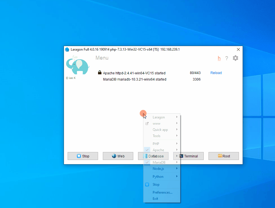The width and height of the screenshot is (275, 208).
Task: Toggle the MariaDB checkmark in the menu
Action: coord(147,162)
